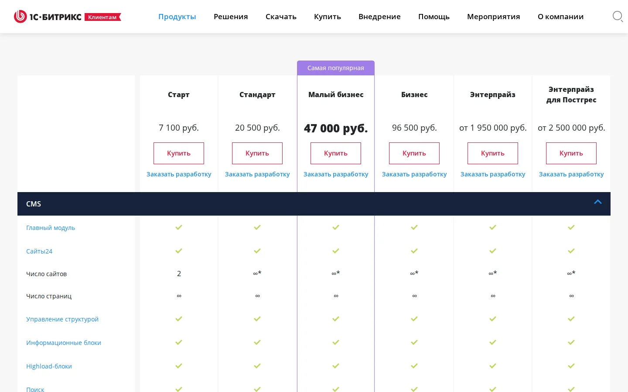Open the Скачать menu
The image size is (628, 392).
tap(281, 17)
